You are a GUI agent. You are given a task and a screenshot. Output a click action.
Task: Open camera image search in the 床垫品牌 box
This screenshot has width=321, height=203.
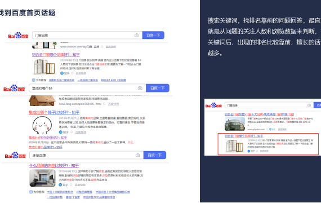137,155
